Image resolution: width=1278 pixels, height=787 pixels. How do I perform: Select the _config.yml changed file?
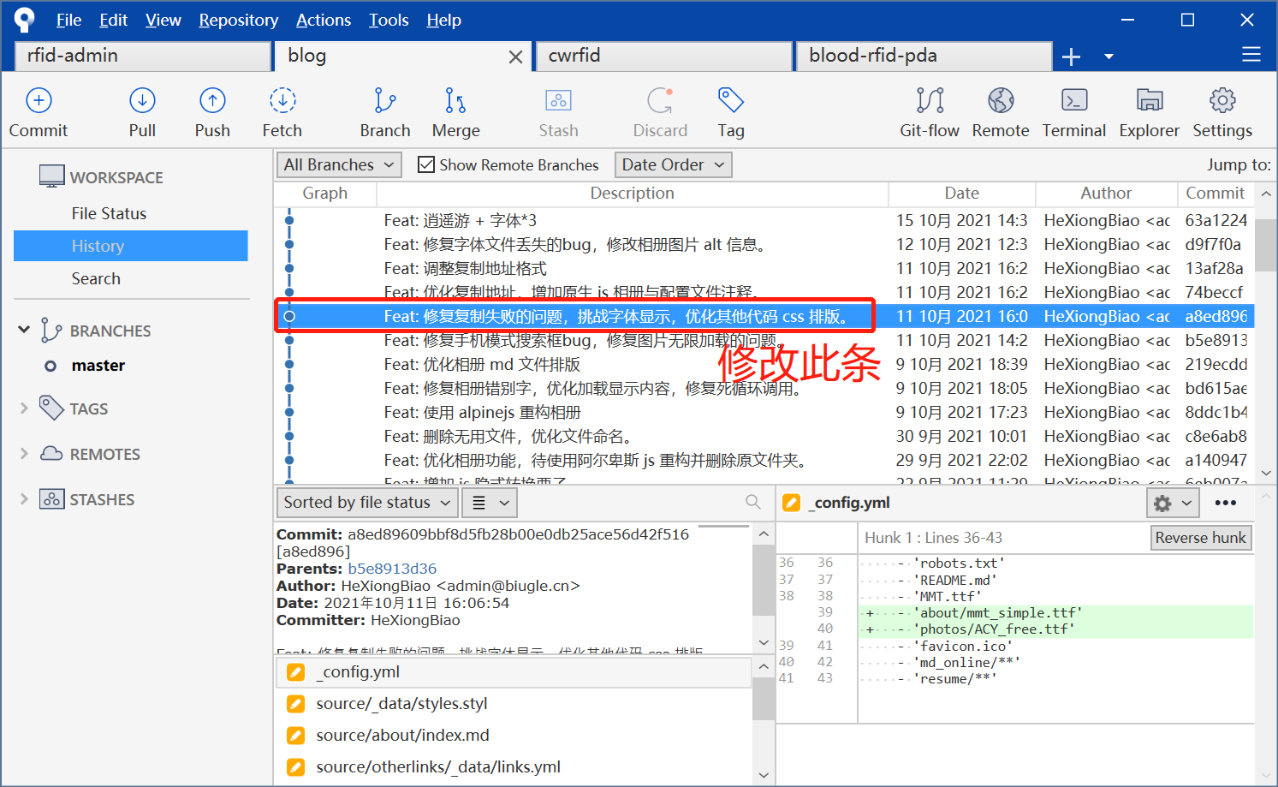coord(514,672)
